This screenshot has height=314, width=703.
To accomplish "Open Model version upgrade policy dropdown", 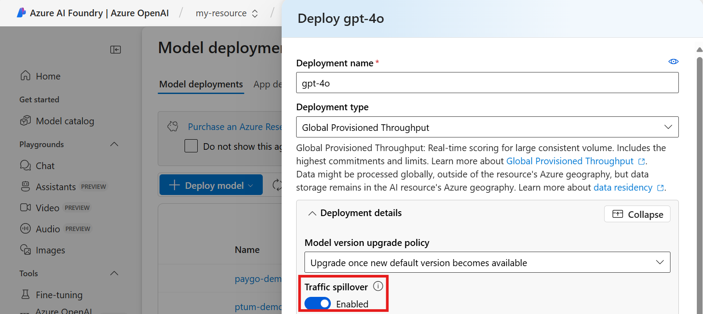I will pos(487,263).
